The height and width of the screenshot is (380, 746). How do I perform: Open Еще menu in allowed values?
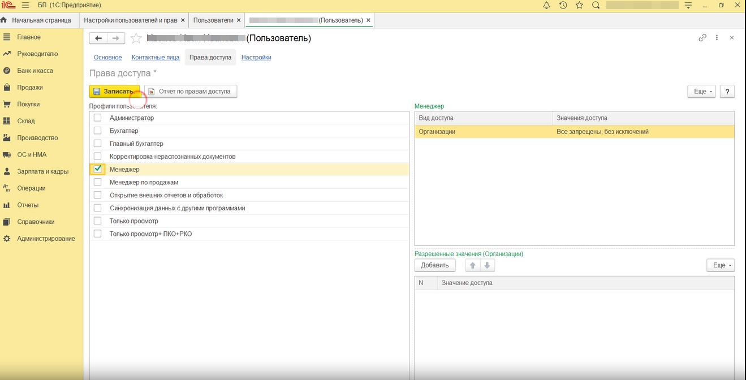coord(720,265)
